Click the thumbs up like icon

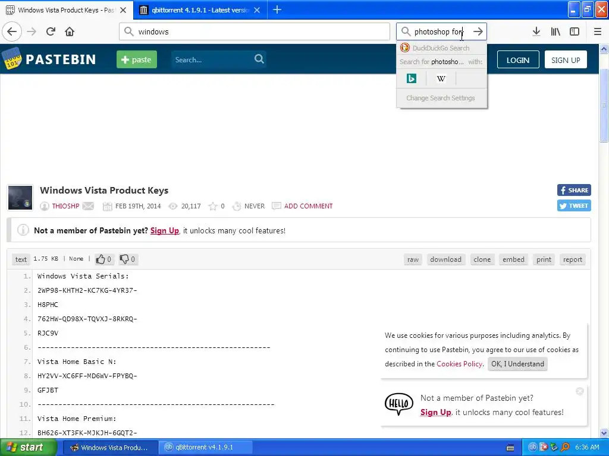tap(101, 259)
